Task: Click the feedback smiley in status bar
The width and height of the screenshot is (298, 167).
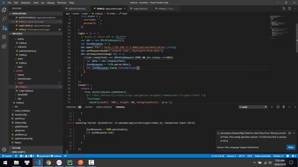Action: [x=288, y=156]
